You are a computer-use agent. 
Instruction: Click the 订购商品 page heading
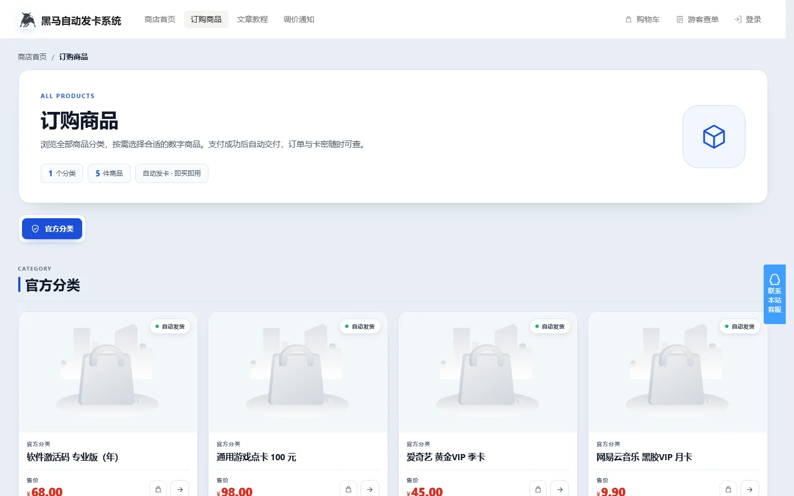[x=79, y=121]
